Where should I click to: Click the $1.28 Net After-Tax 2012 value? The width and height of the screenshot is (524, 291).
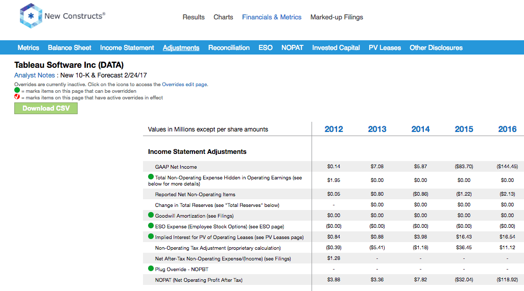pos(334,258)
